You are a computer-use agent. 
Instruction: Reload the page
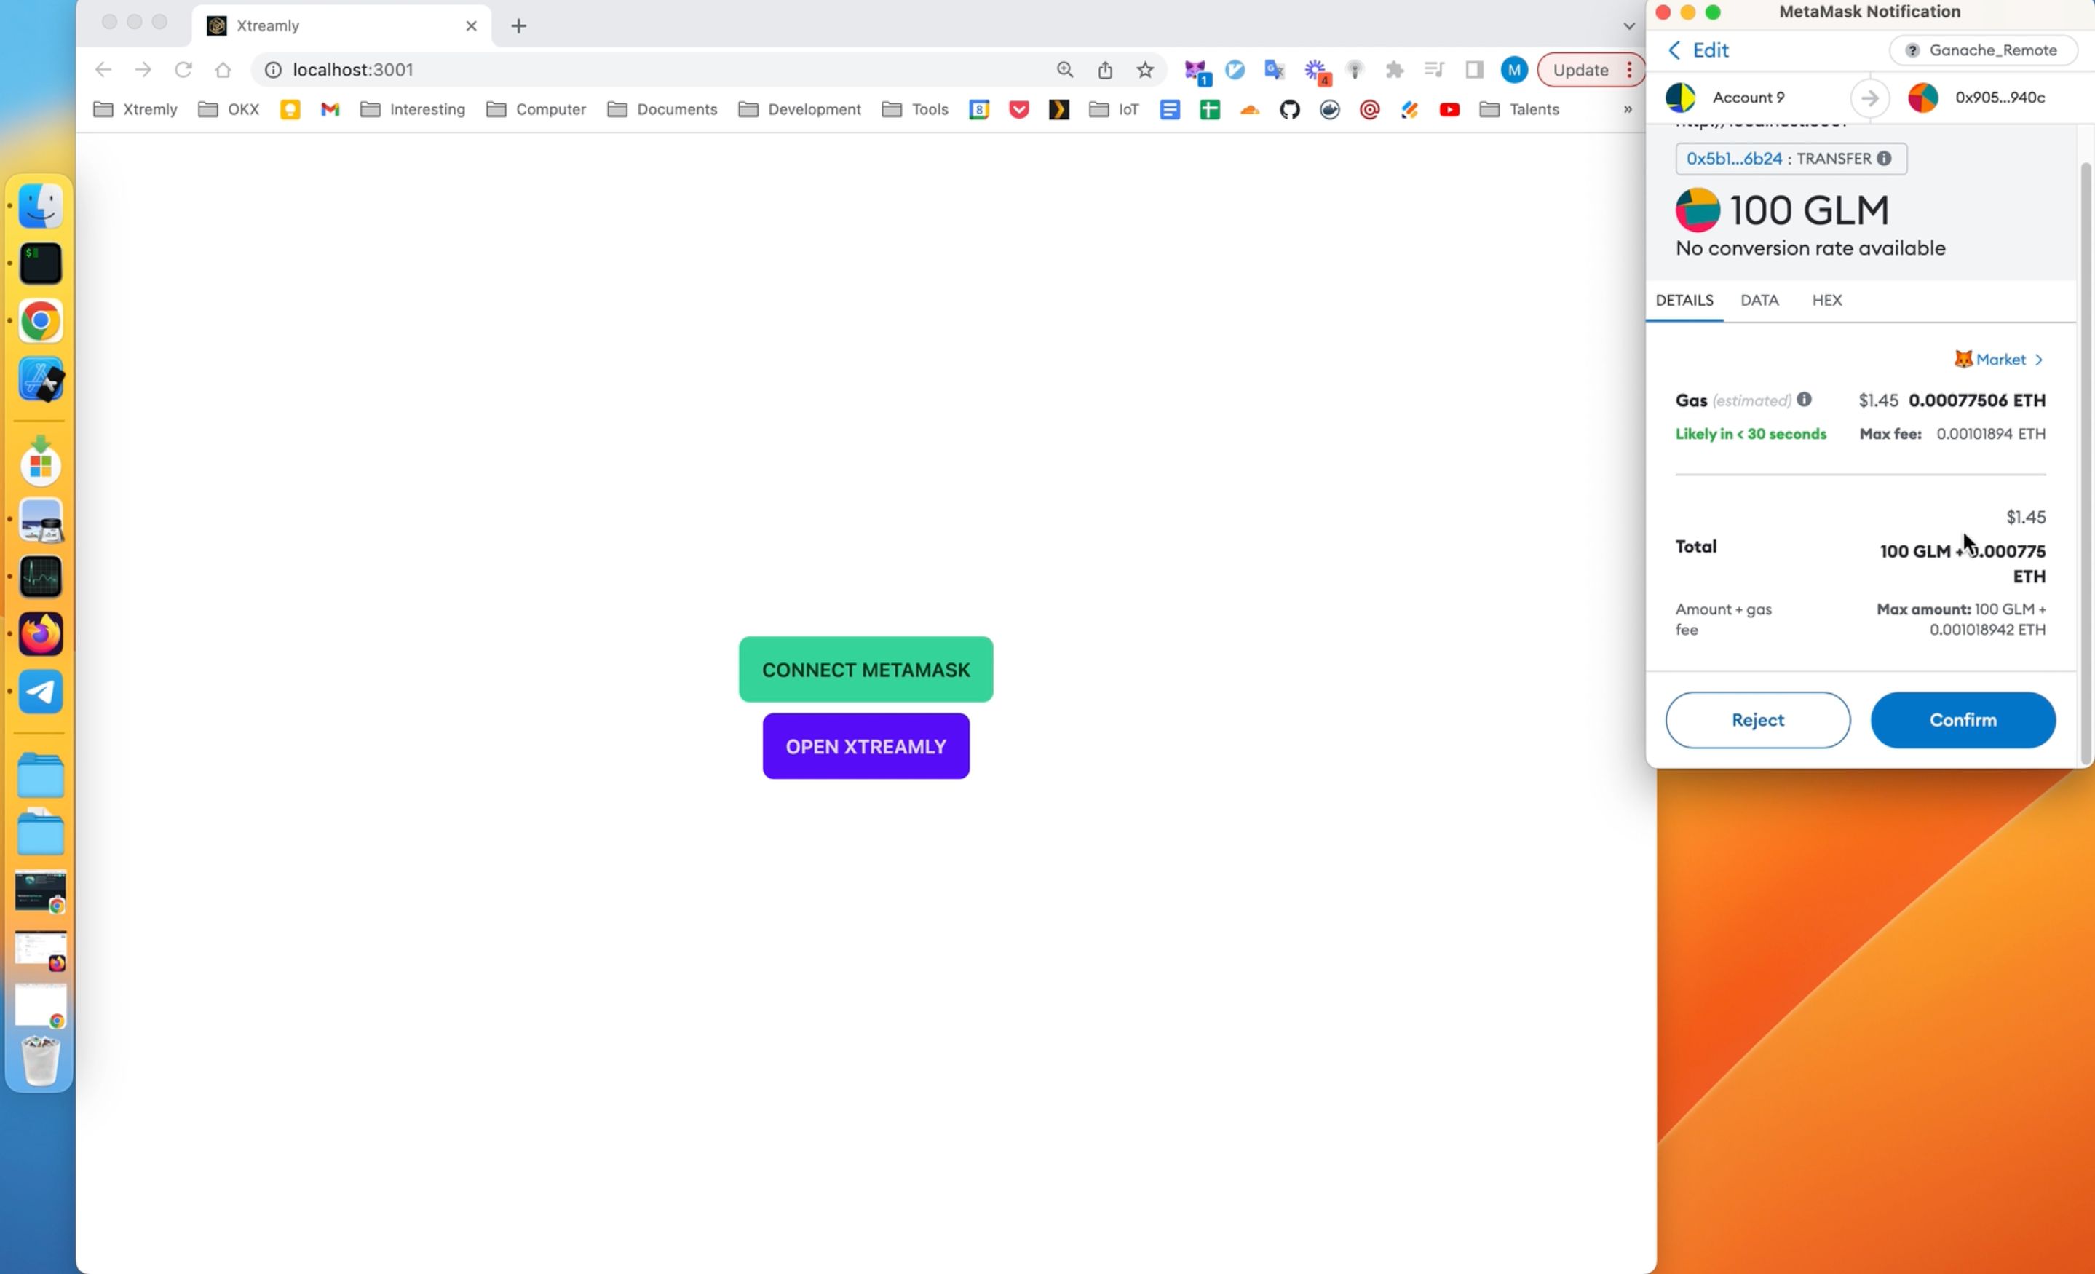[183, 70]
